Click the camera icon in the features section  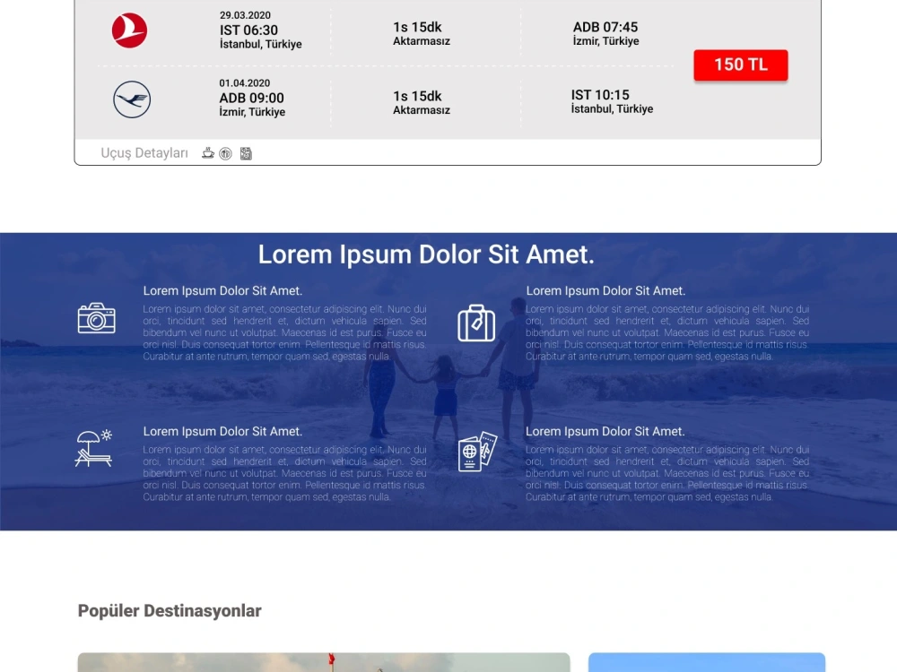97,318
